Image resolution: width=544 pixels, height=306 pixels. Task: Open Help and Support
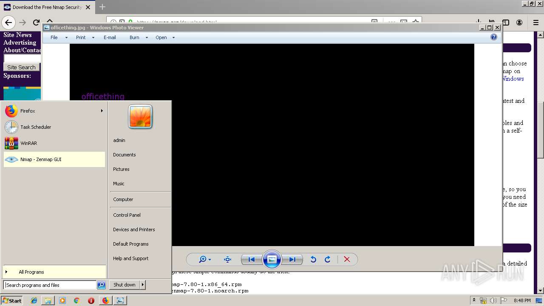(130, 258)
